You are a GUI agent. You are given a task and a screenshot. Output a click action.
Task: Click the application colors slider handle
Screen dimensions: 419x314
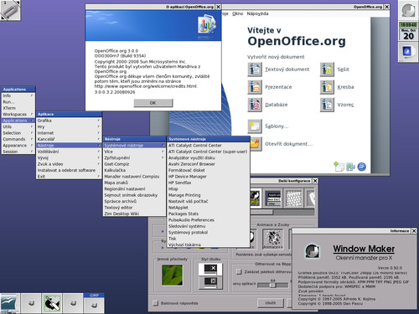(272, 285)
